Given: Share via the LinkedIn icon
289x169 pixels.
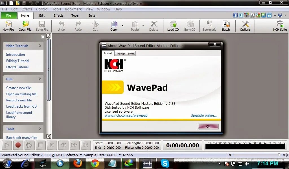Looking at the screenshot, I should (x=269, y=15).
